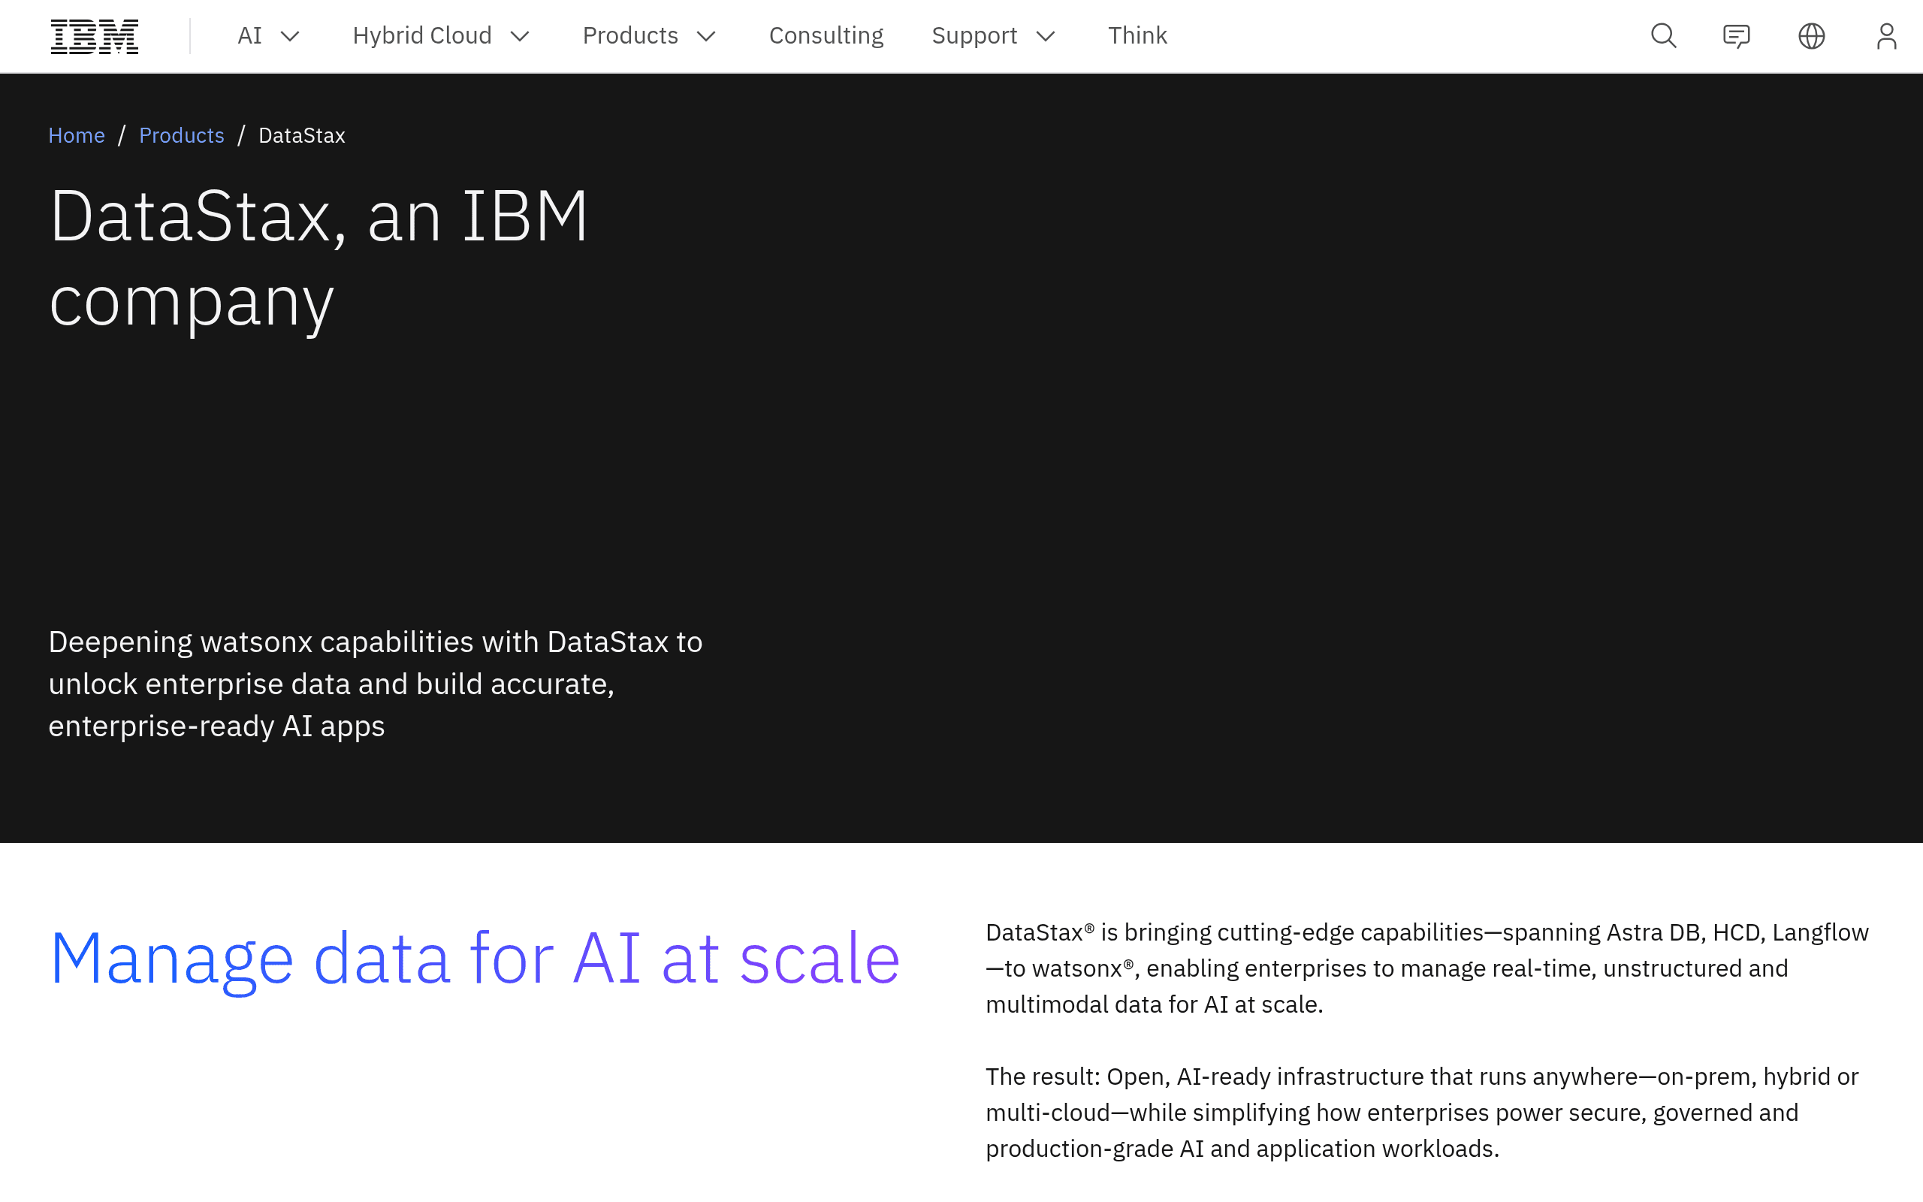The height and width of the screenshot is (1202, 1923).
Task: Click the 'Deepening watsonx capabilities' paragraph
Action: click(x=375, y=684)
